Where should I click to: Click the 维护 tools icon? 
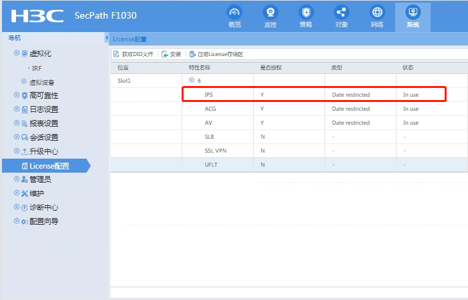click(x=25, y=193)
